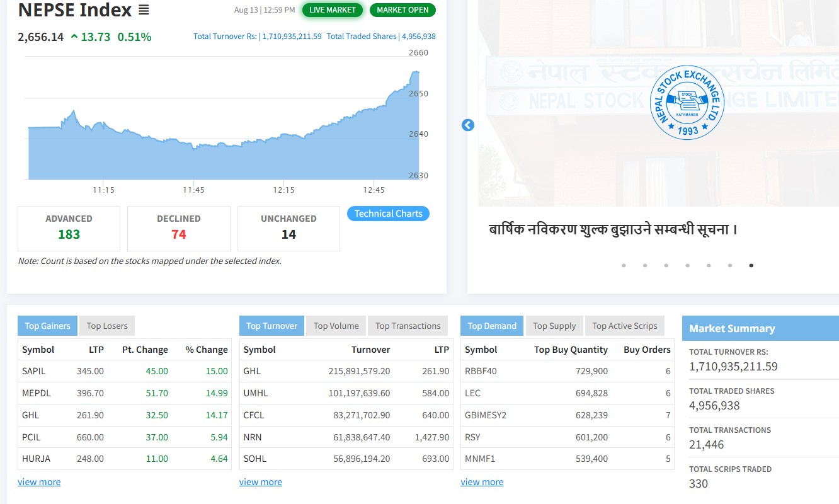Select the fifth carousel dot
The image size is (839, 504).
[709, 265]
